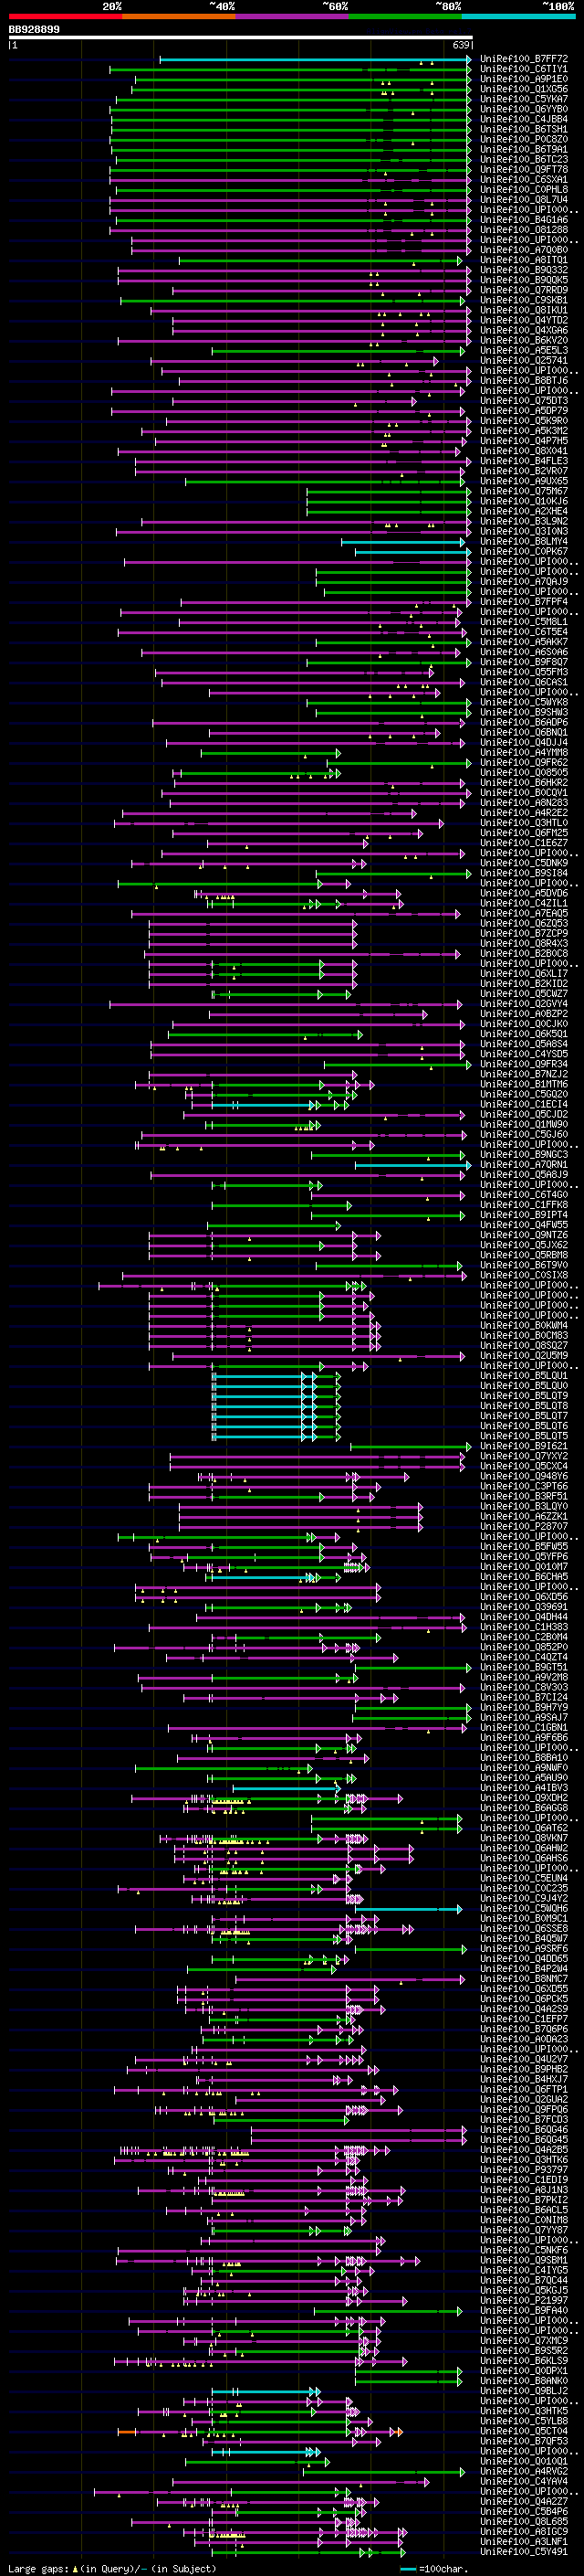Open hit UniRef100_B7FF72
This screenshot has width=584, height=2576.
click(523, 59)
